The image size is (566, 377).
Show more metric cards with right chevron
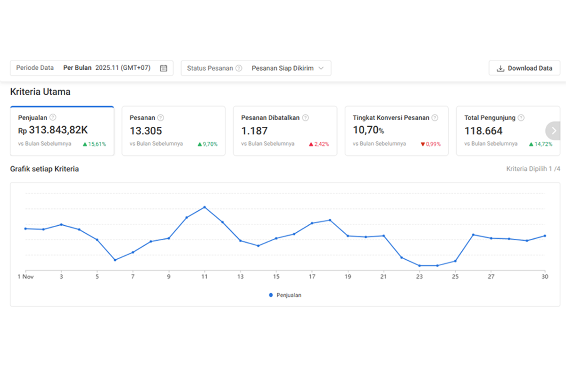[x=554, y=131]
